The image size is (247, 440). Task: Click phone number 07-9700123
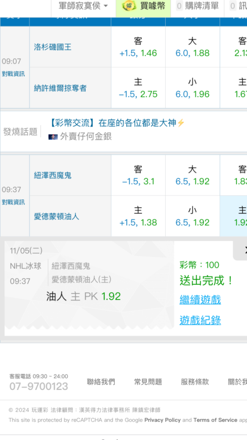pyautogui.click(x=39, y=387)
